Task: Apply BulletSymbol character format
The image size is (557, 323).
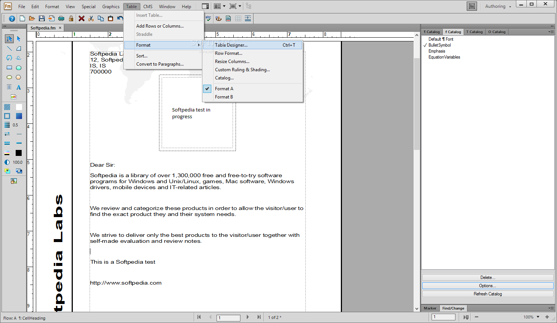Action: coord(439,45)
